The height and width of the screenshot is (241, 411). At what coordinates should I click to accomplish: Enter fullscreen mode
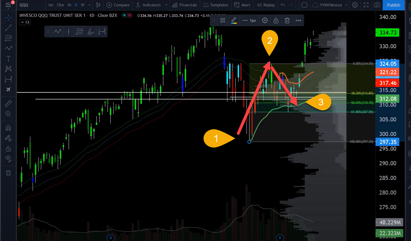(366, 5)
